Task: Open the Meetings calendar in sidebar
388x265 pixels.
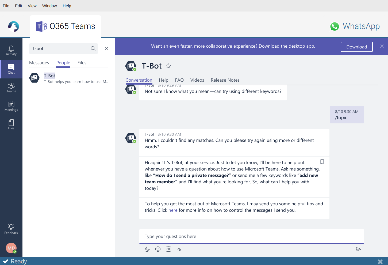Action: (x=11, y=106)
